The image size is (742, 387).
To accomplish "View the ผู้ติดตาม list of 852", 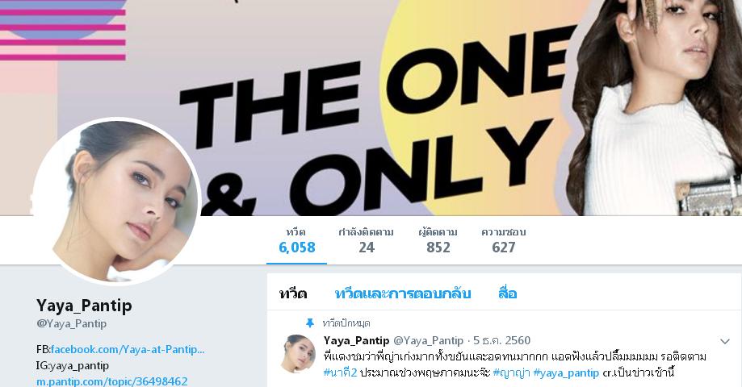I will coord(438,241).
